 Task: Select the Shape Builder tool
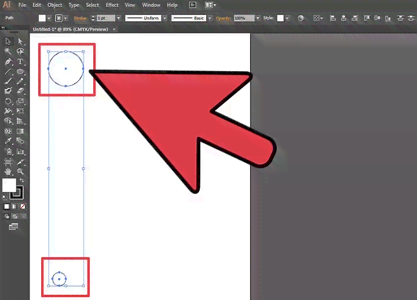(8, 121)
